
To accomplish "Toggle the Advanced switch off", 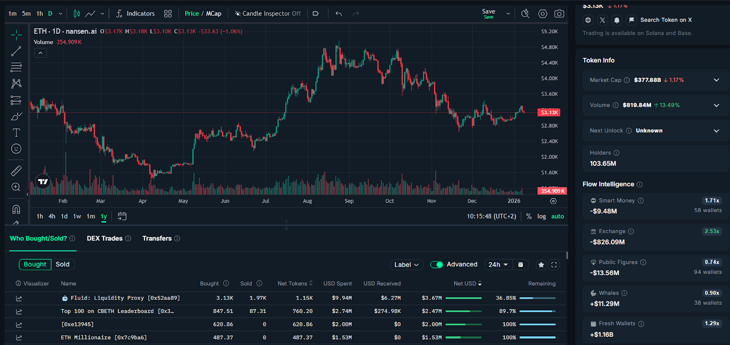I will (x=437, y=265).
